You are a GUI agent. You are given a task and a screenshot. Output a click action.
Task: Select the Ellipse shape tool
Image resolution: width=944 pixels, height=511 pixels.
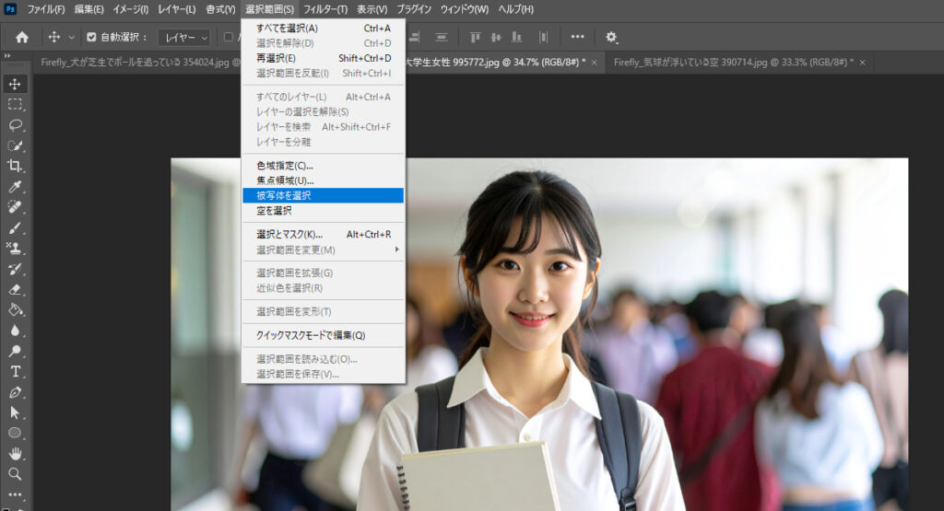pyautogui.click(x=15, y=433)
